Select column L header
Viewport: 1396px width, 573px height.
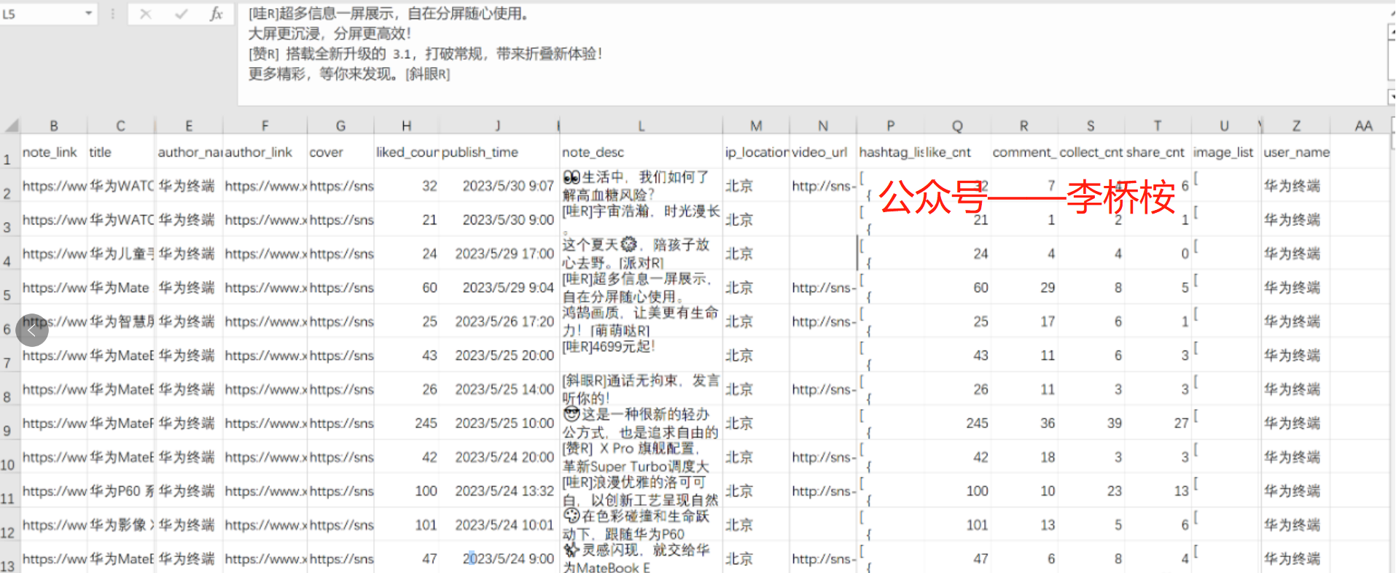coord(641,125)
